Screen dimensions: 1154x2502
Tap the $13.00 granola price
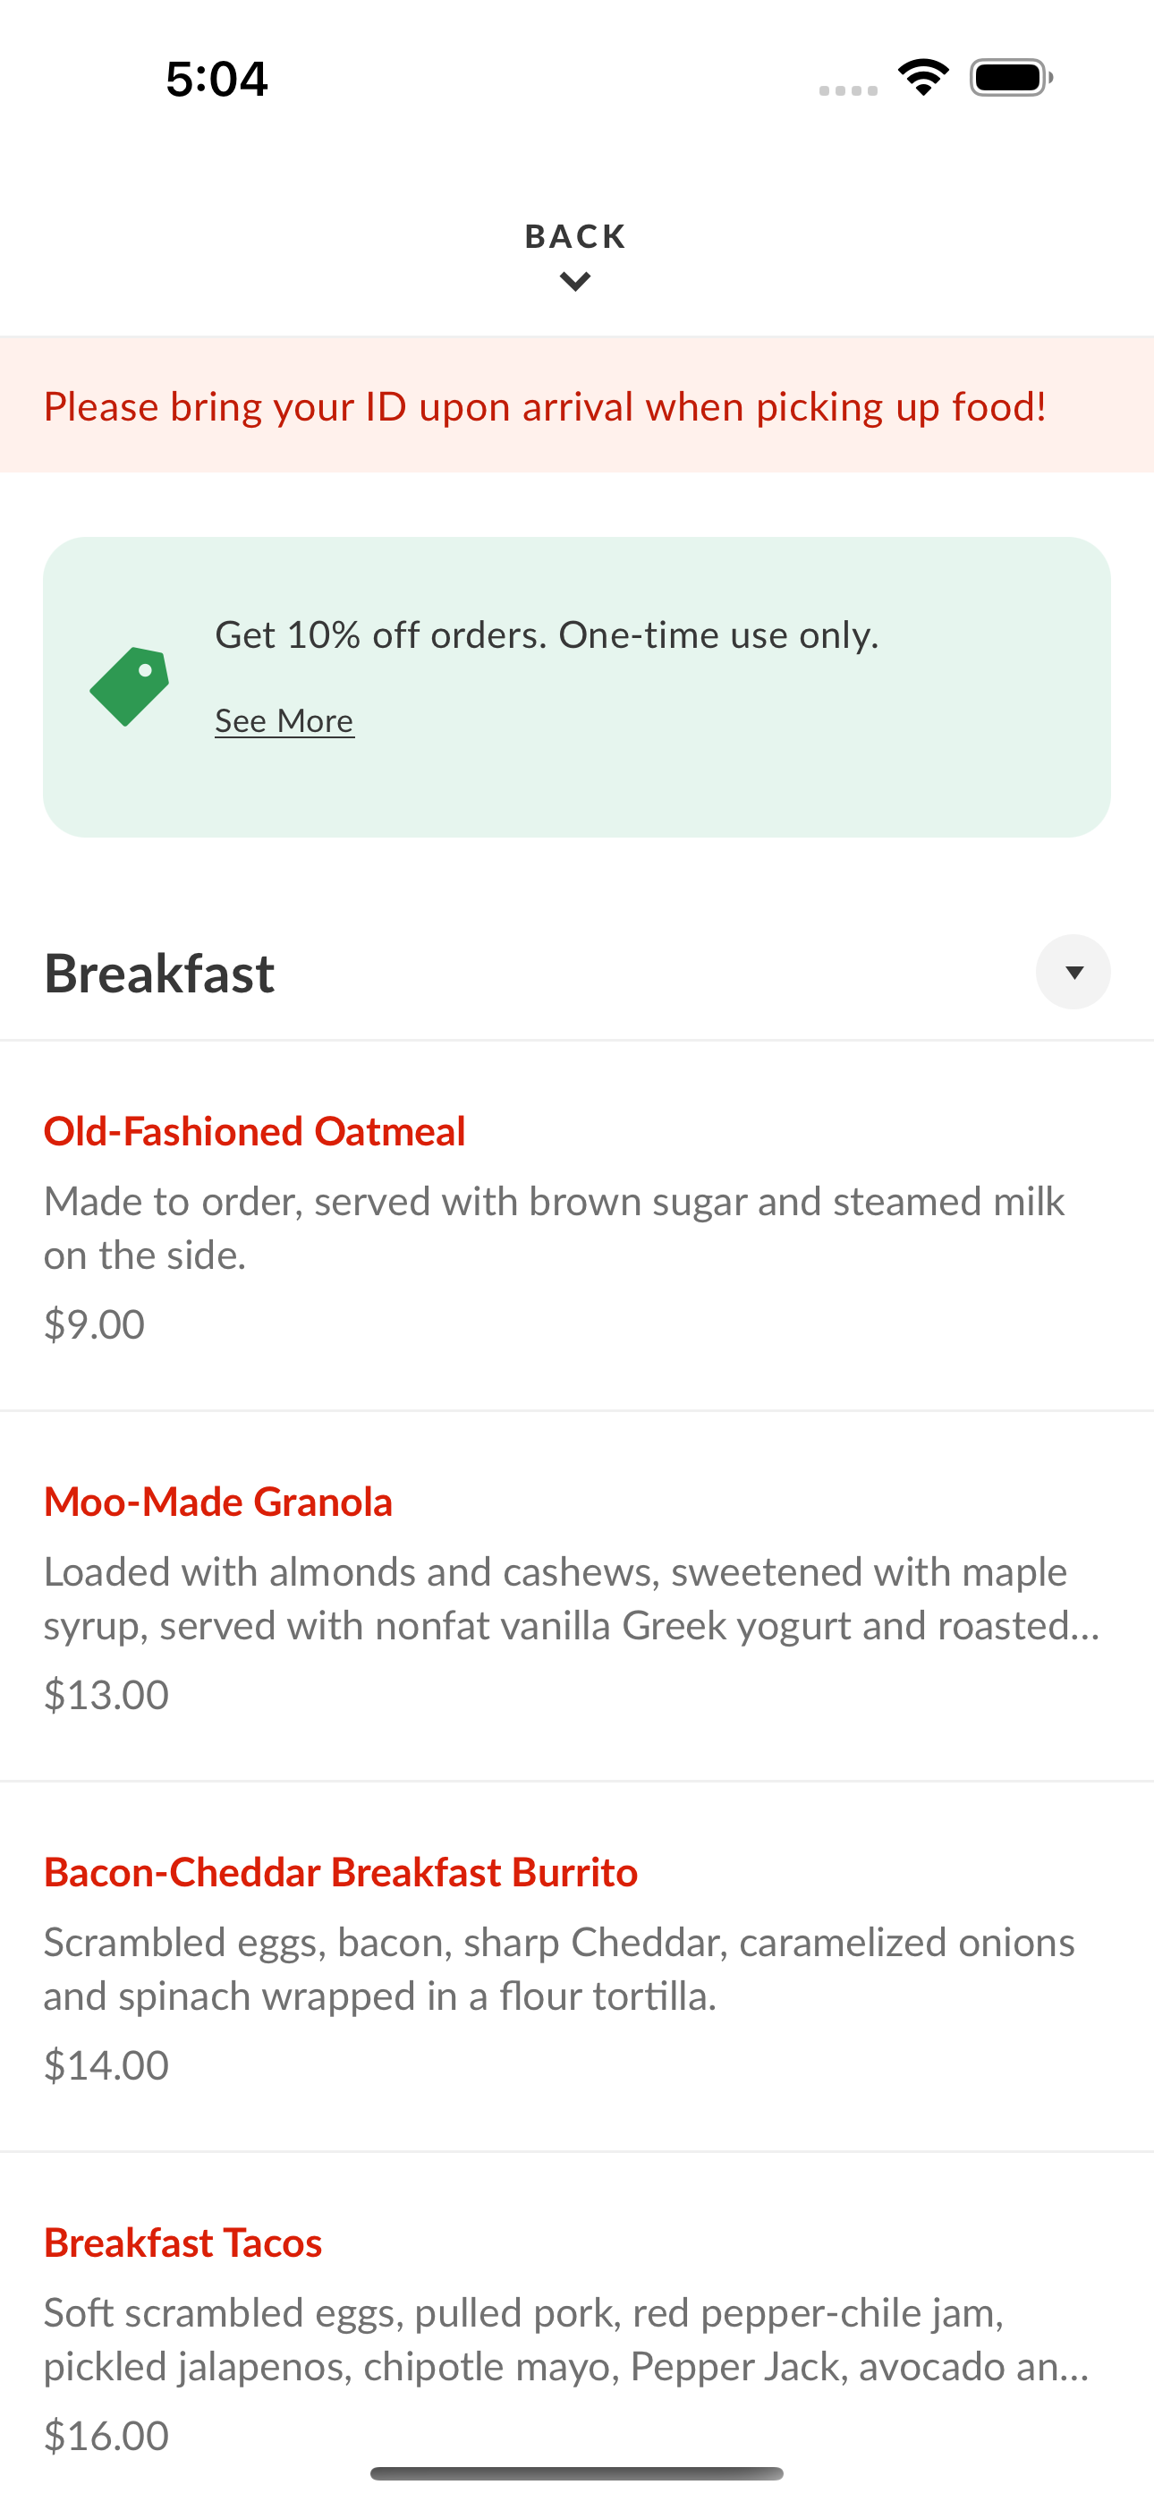point(106,1695)
